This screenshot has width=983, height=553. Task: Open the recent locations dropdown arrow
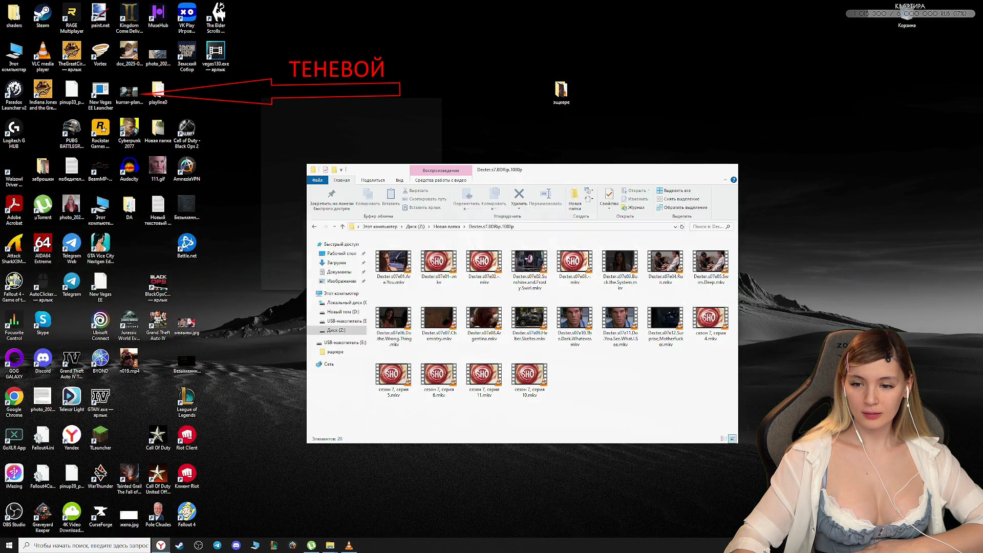pos(334,227)
